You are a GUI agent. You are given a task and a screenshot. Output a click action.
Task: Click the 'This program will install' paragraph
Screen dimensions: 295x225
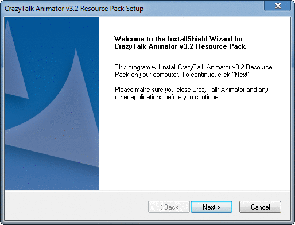tap(193, 71)
